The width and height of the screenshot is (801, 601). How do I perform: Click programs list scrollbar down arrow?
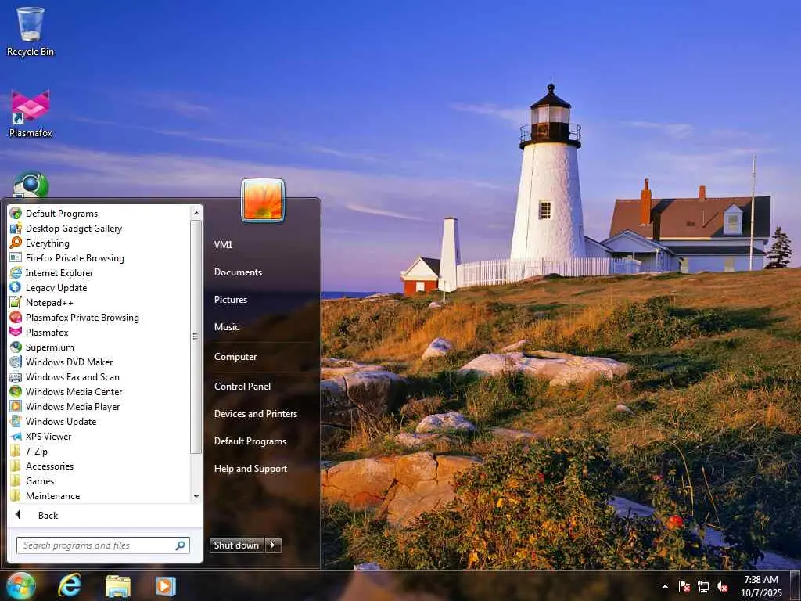tap(196, 497)
